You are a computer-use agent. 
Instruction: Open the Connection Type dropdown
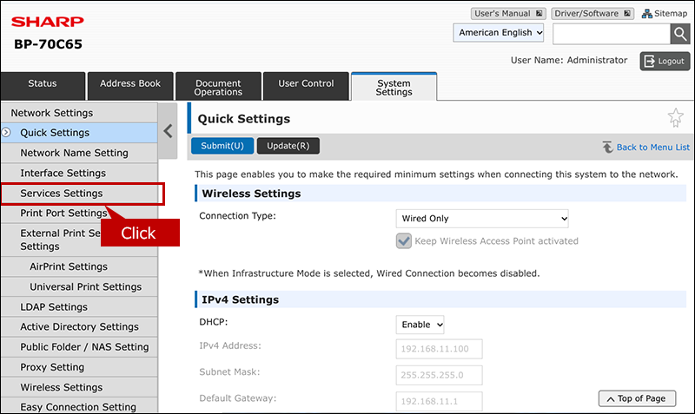[482, 219]
